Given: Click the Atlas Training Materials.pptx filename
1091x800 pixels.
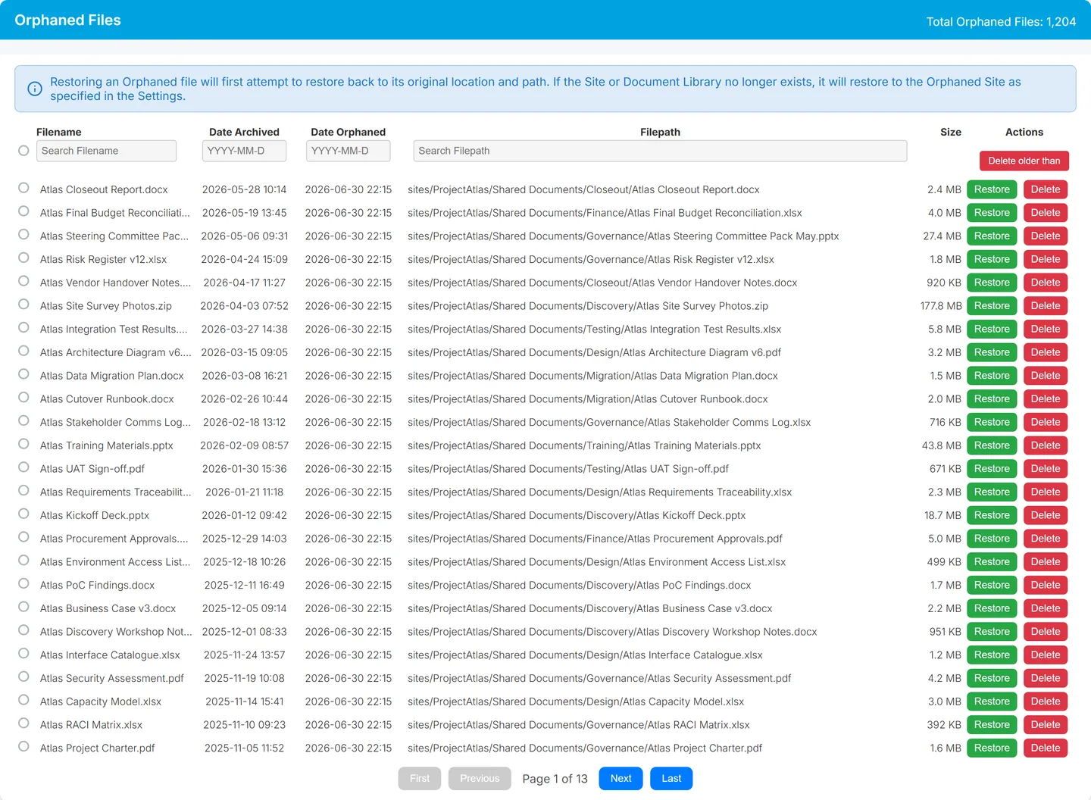Looking at the screenshot, I should pos(107,445).
